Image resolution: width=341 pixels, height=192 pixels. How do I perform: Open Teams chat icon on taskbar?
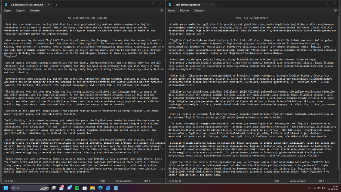pyautogui.click(x=69, y=188)
